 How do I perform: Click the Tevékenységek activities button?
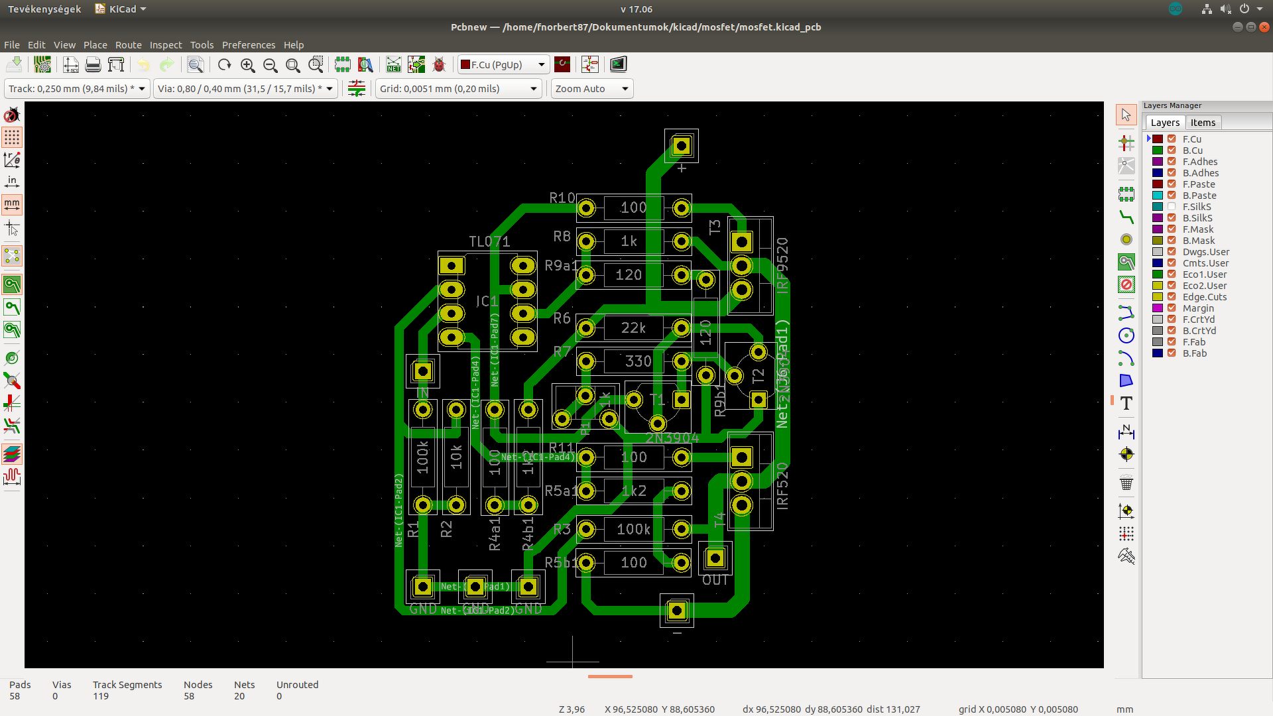(44, 9)
